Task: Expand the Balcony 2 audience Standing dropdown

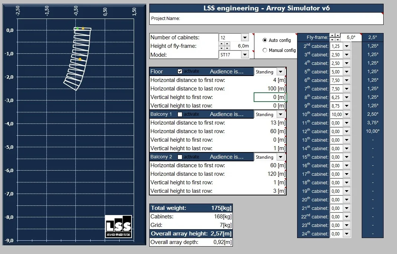Action: coord(280,157)
